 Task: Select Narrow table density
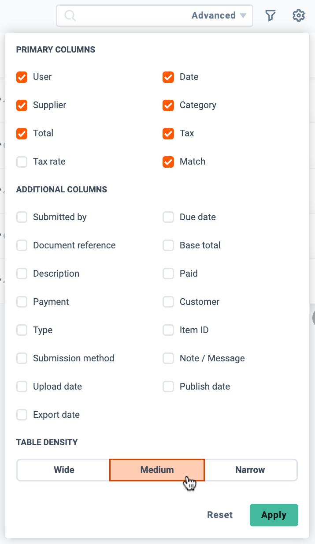(251, 470)
